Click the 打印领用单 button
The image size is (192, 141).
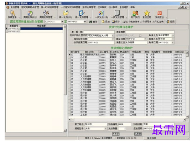pyautogui.click(x=146, y=22)
